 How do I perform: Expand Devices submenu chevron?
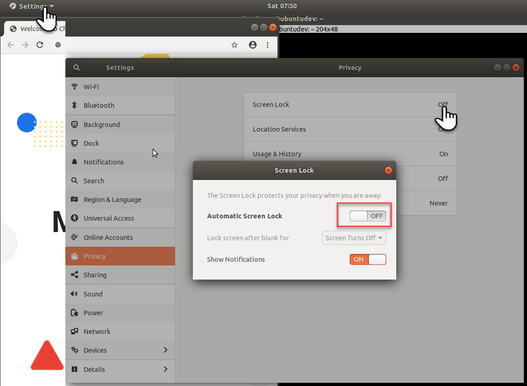165,350
